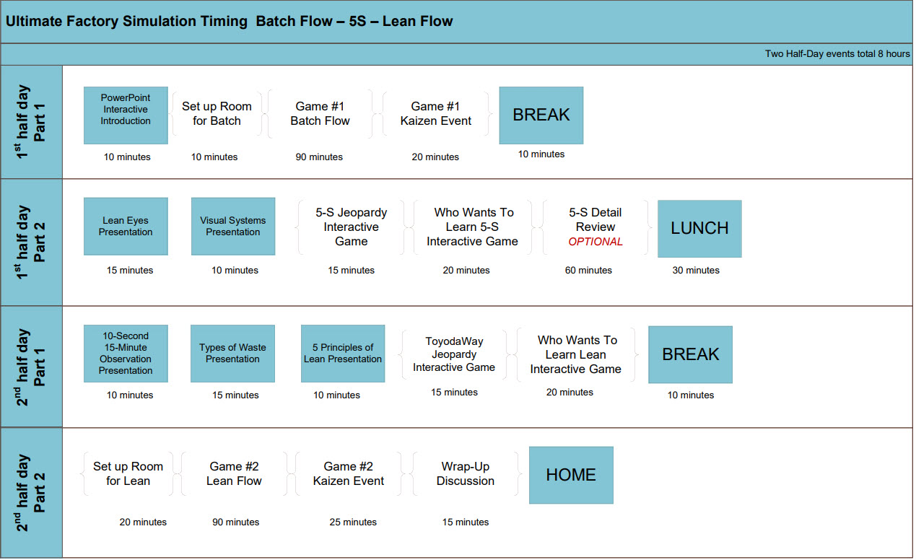Click the LUNCH box
Screen dimensions: 916x560
[x=699, y=228]
